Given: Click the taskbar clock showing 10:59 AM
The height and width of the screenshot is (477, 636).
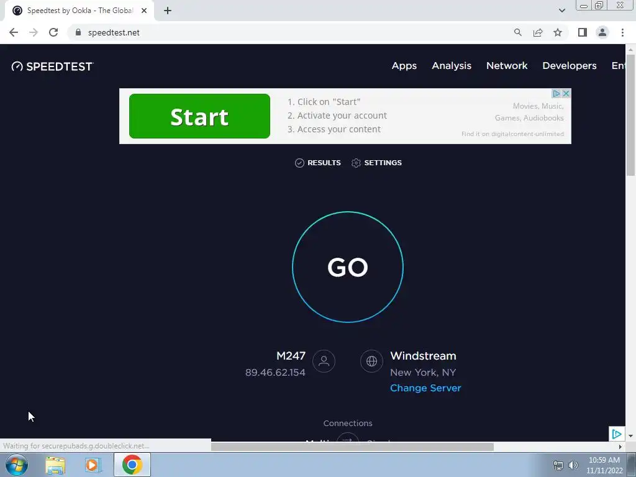Looking at the screenshot, I should point(604,465).
